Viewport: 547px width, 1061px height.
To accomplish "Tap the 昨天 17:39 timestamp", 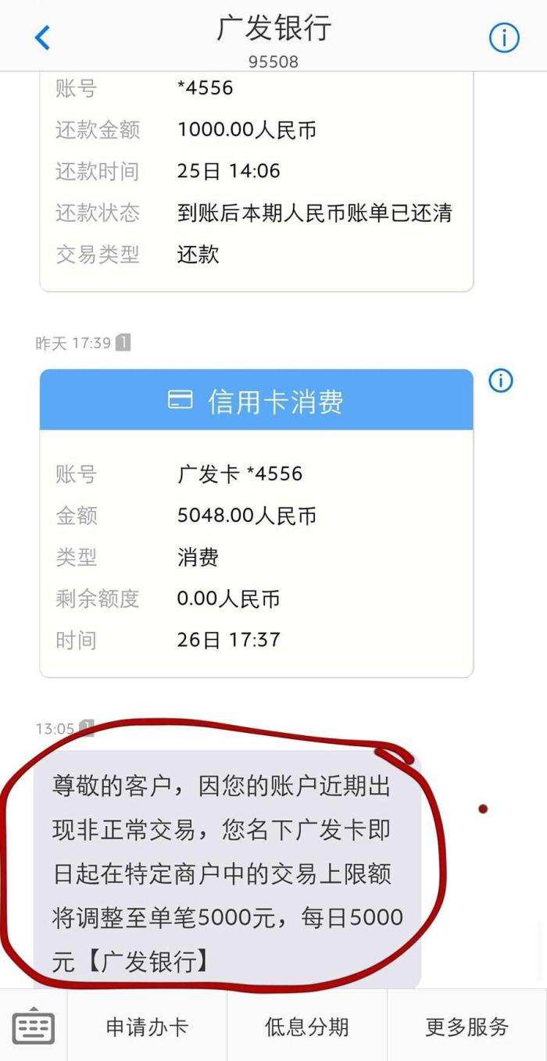I will [73, 343].
